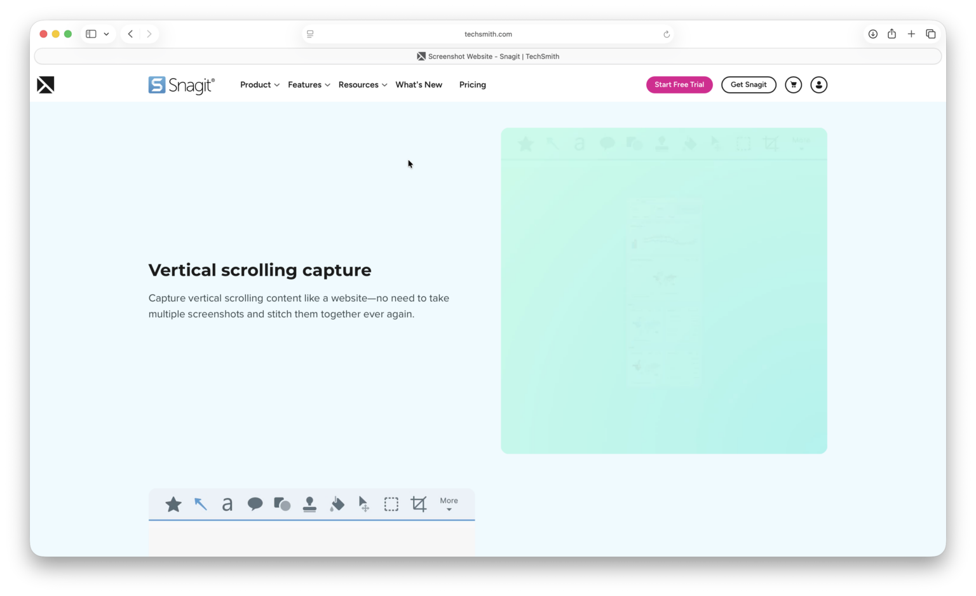Show Safari tab overview
Image resolution: width=976 pixels, height=596 pixels.
click(931, 34)
